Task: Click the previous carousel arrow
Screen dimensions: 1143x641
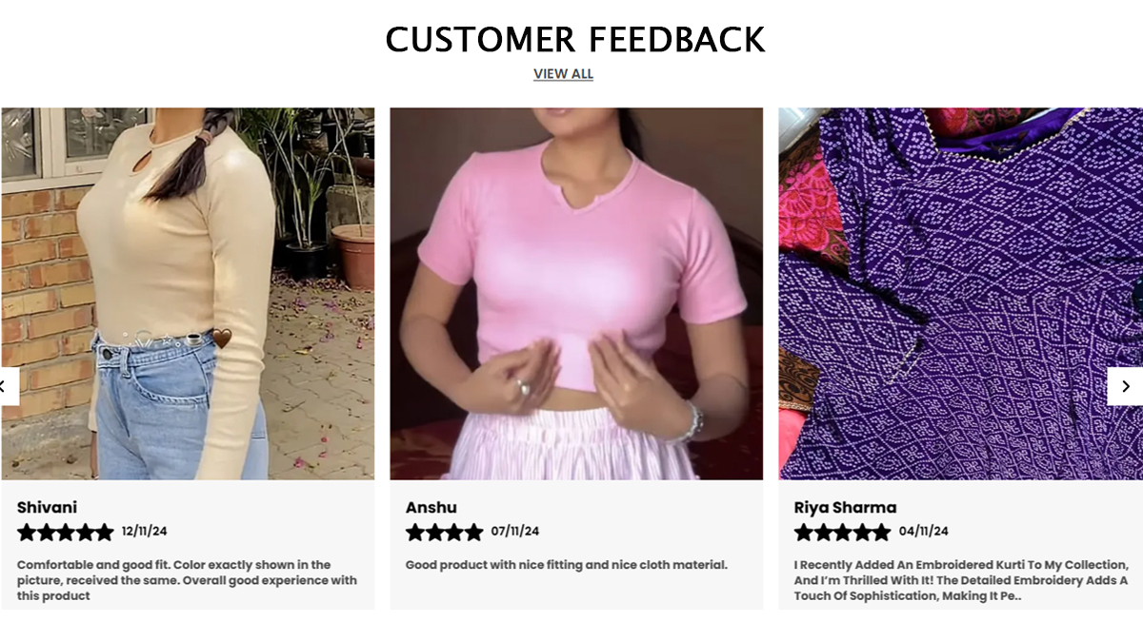Action: click(9, 386)
